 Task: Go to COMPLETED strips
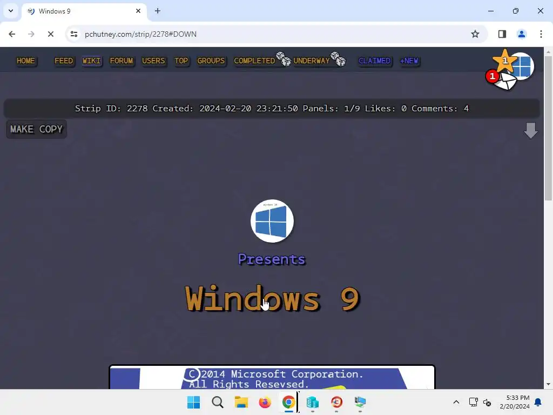pos(254,61)
